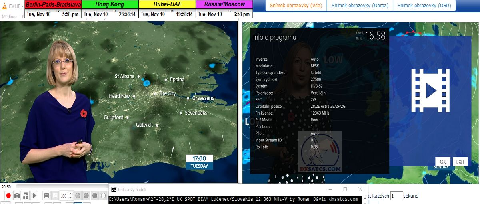Click the up arrow on the 100 spinner
This screenshot has height=204, width=480.
70,194
